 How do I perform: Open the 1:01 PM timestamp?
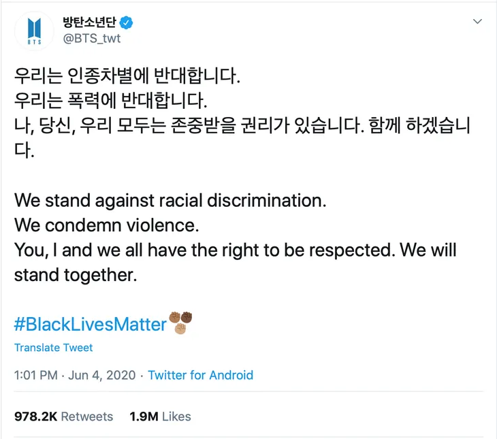(36, 375)
